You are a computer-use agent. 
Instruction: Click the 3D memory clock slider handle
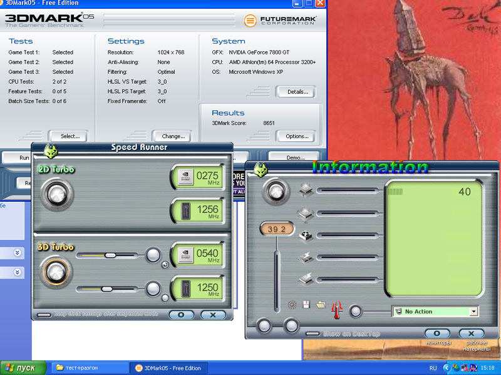106,289
